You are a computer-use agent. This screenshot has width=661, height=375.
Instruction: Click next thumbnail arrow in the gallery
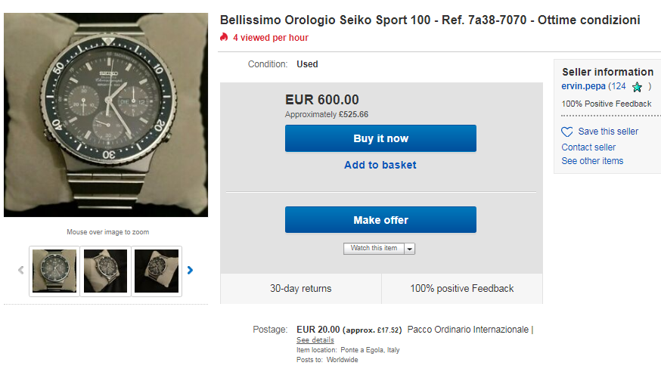pyautogui.click(x=190, y=270)
